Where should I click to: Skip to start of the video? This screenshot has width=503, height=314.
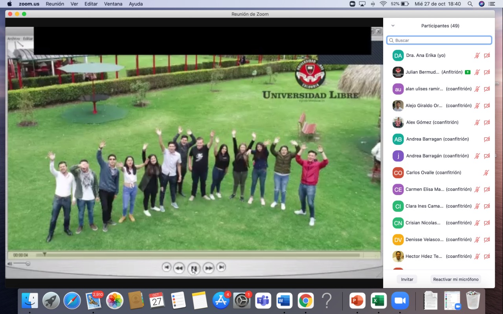click(166, 267)
